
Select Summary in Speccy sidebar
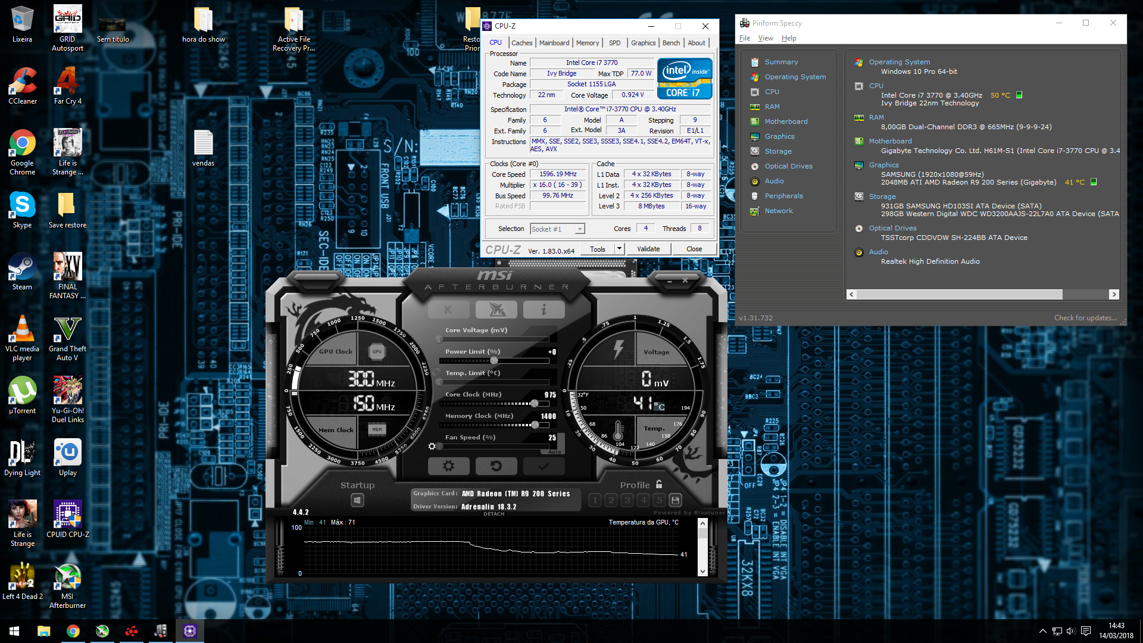[x=781, y=62]
